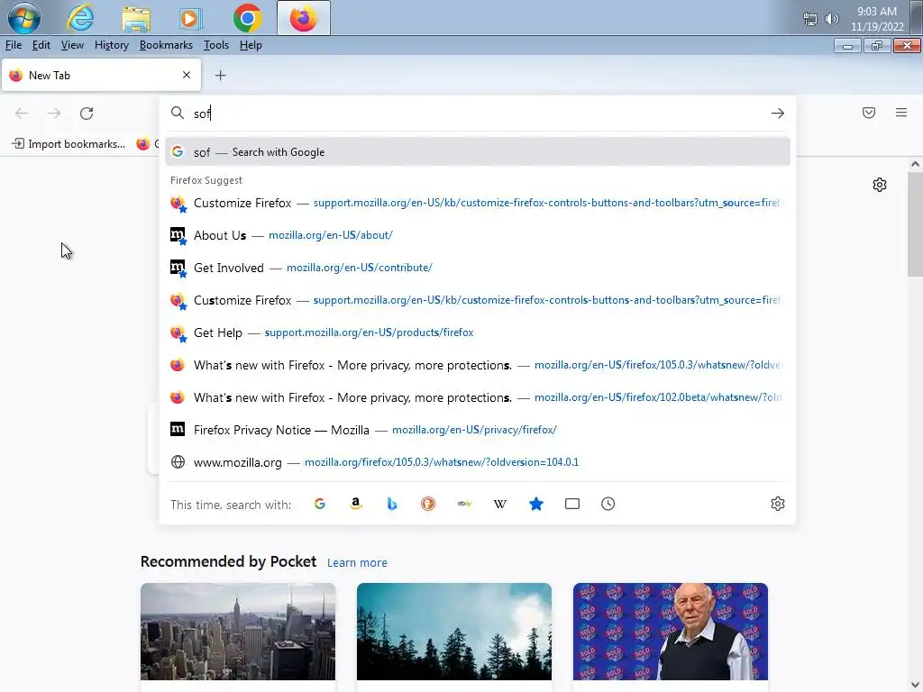The image size is (923, 692).
Task: Search this time with DuckDuckGo
Action: [428, 504]
